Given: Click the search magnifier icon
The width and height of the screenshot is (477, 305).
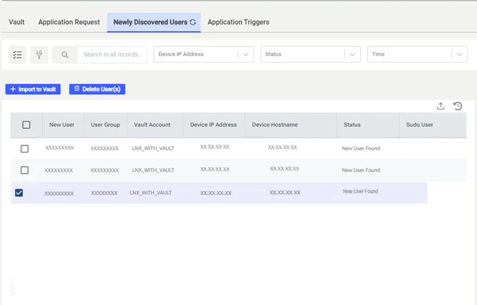Looking at the screenshot, I should pos(65,55).
